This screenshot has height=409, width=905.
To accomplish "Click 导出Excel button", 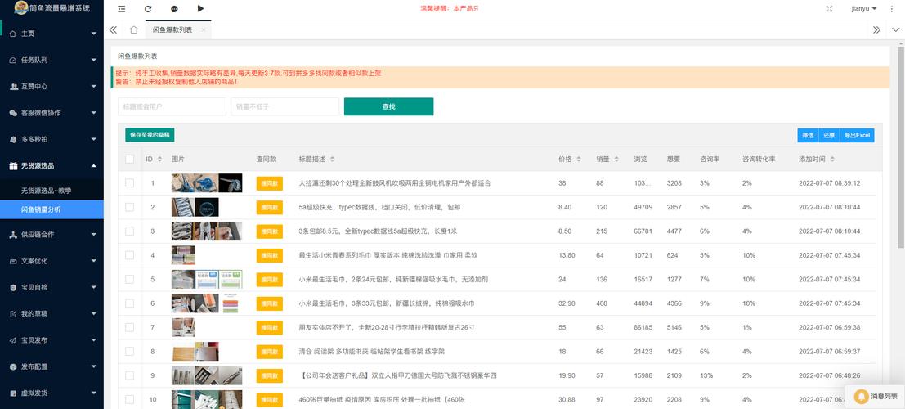I will [x=857, y=135].
